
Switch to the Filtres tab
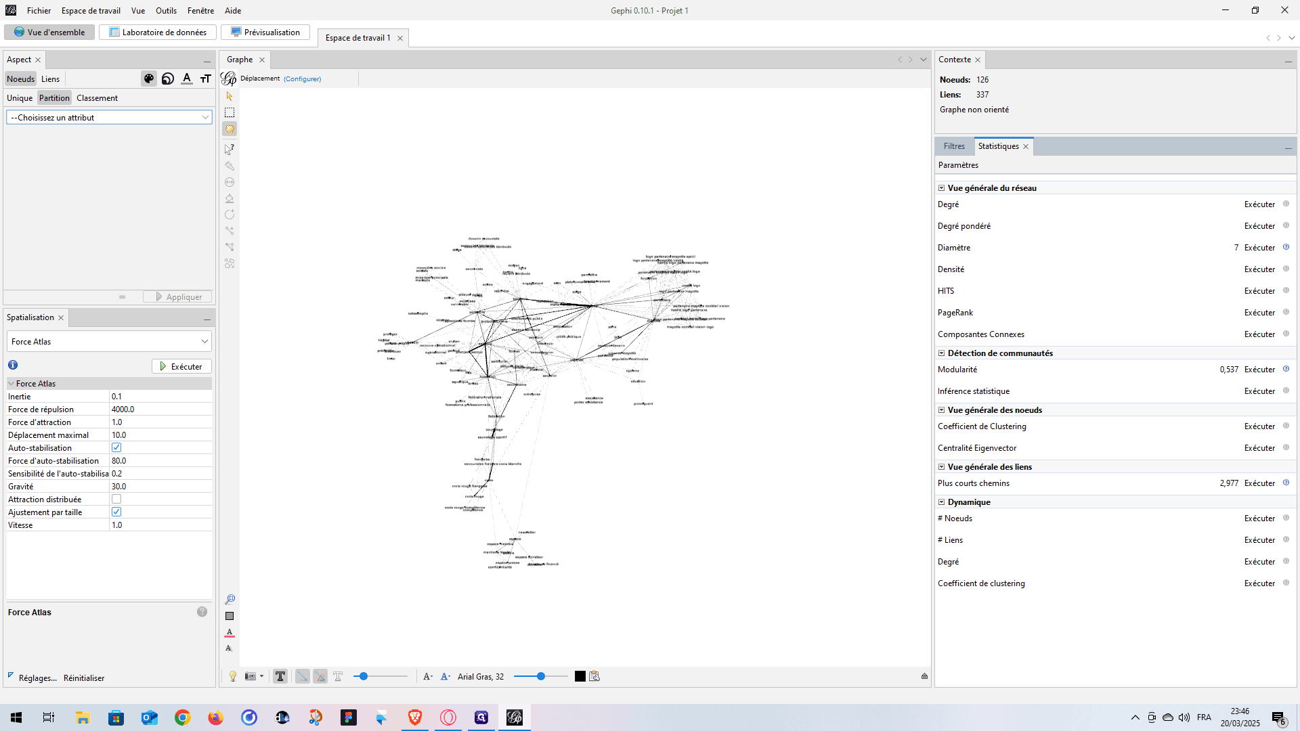pyautogui.click(x=954, y=146)
